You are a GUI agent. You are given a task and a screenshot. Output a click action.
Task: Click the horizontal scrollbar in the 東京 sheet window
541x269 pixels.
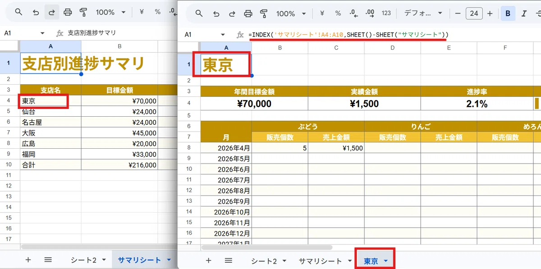pyautogui.click(x=267, y=247)
